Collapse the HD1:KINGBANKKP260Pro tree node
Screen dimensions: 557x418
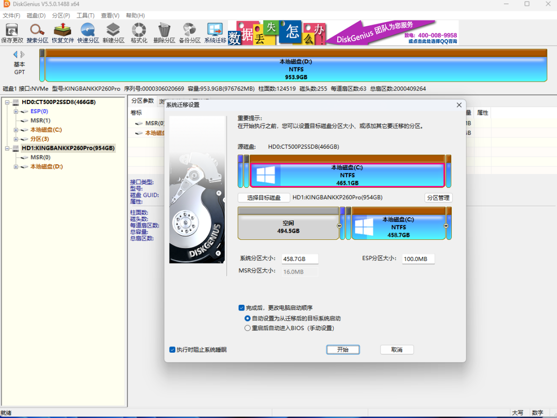click(x=7, y=148)
